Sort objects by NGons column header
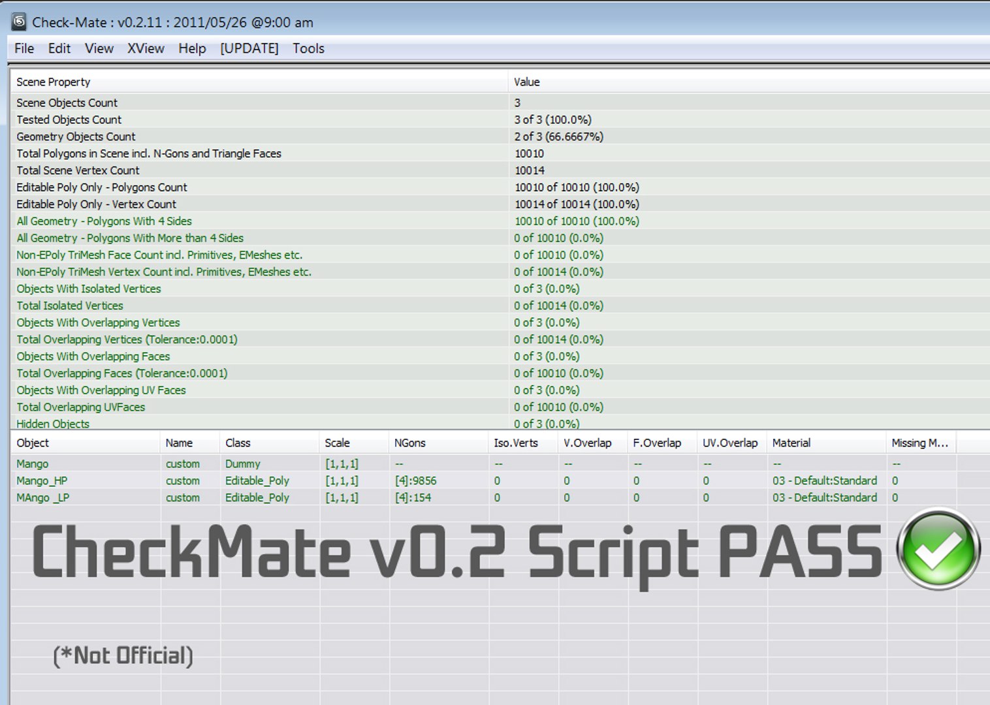 [x=438, y=443]
